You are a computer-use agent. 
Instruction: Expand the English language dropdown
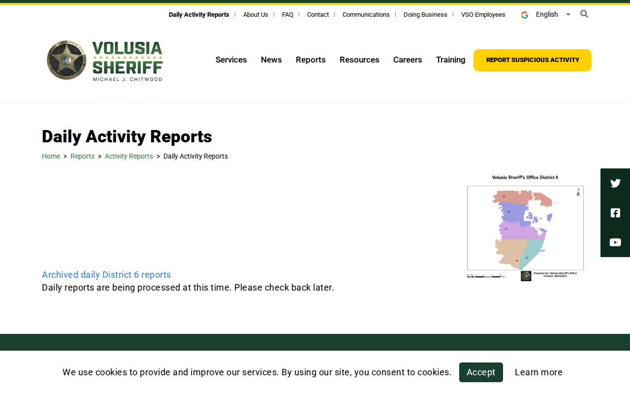click(x=553, y=14)
